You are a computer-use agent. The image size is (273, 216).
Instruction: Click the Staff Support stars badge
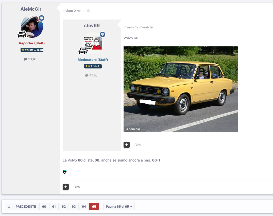(x=32, y=50)
